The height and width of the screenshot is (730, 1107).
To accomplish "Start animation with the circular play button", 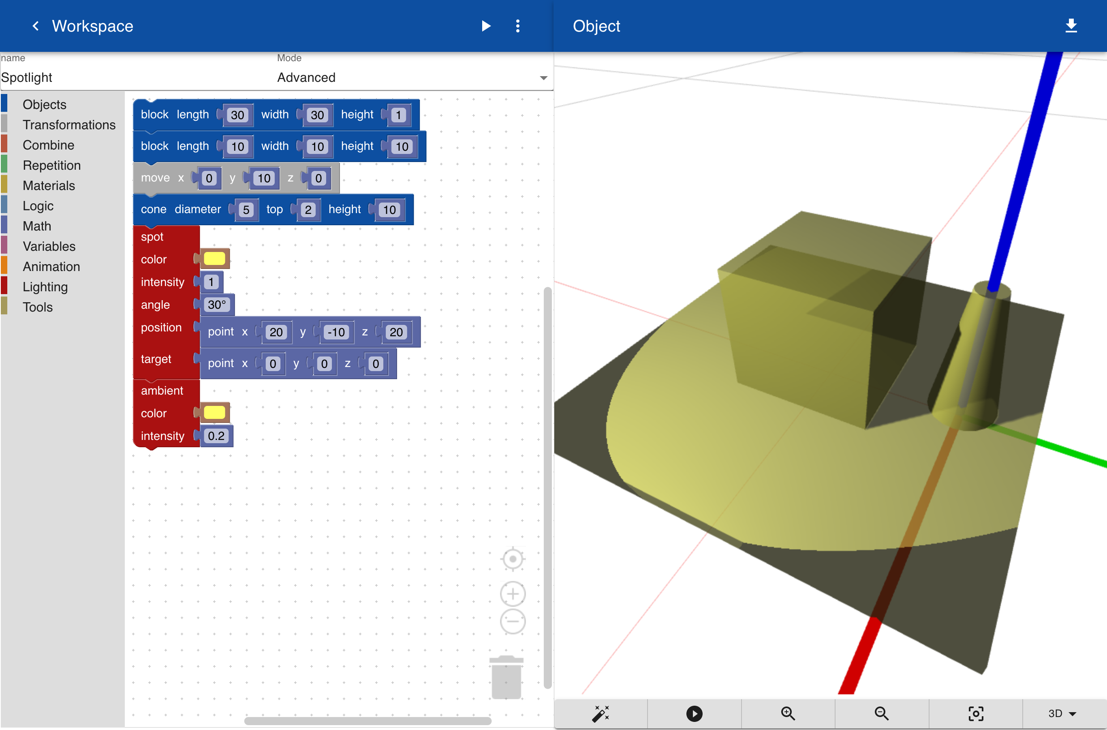I will [x=694, y=713].
